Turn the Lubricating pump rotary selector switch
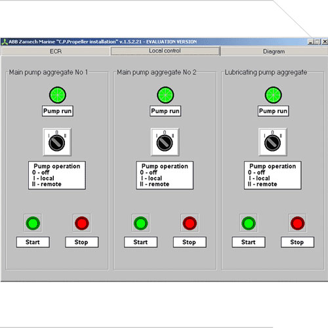The image size is (328, 328). [x=273, y=142]
